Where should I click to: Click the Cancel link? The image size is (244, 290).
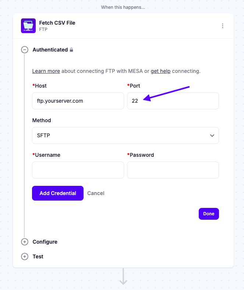[x=96, y=193]
